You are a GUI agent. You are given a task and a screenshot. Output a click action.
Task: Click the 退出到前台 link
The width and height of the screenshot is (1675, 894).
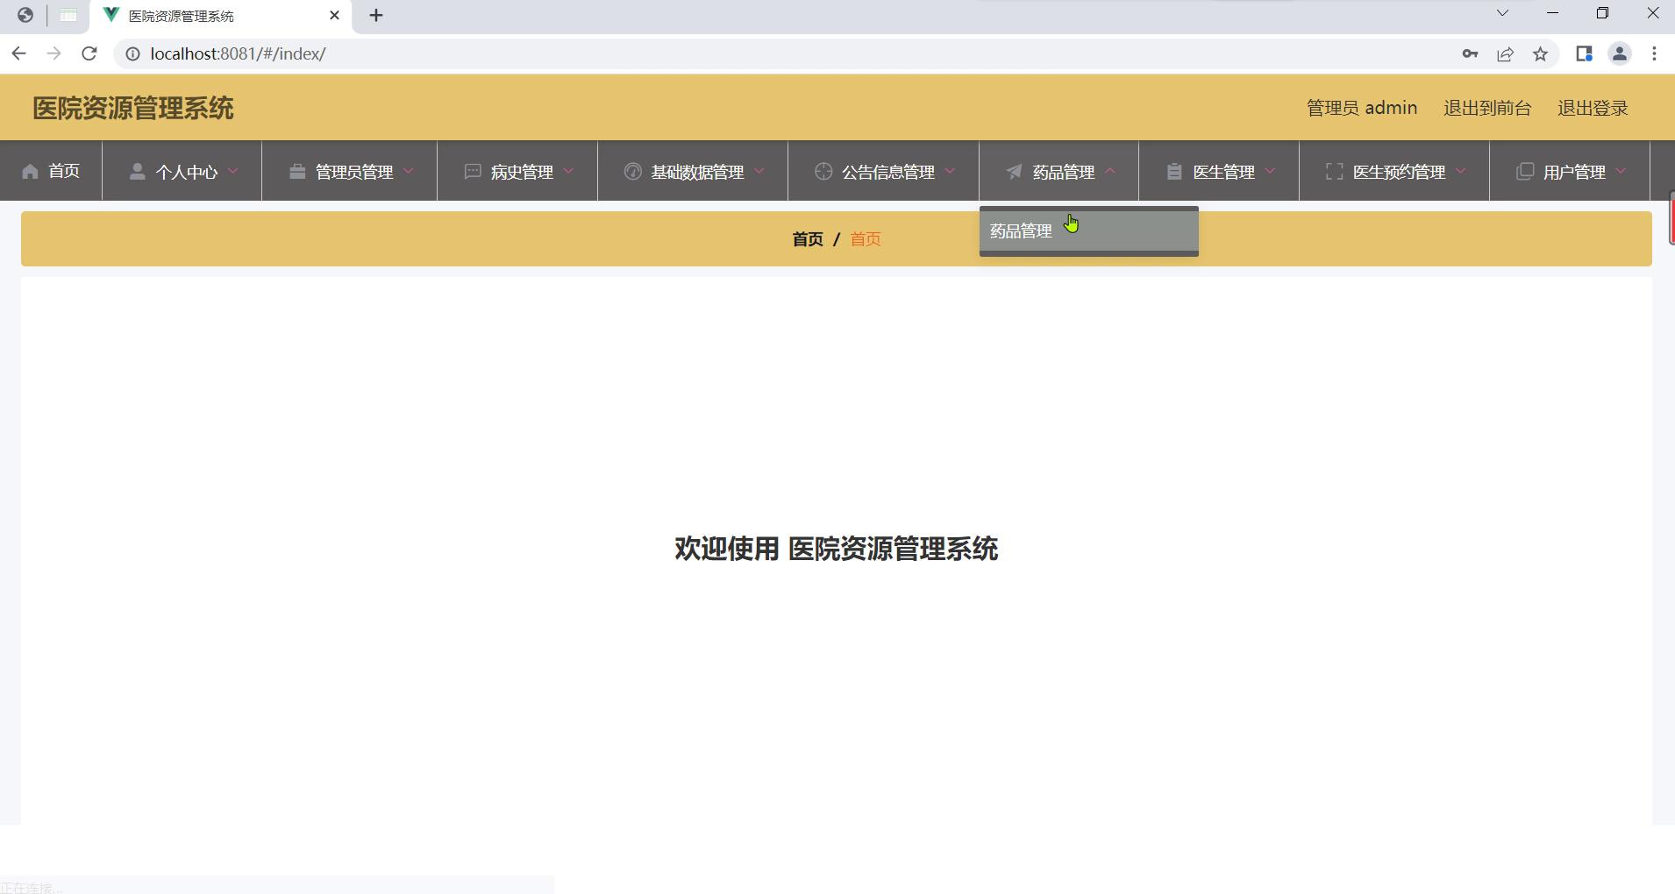pyautogui.click(x=1486, y=108)
